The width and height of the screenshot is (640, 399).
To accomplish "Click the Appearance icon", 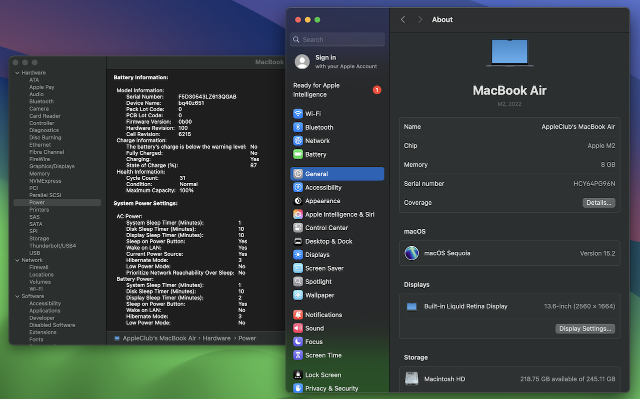I will click(298, 201).
